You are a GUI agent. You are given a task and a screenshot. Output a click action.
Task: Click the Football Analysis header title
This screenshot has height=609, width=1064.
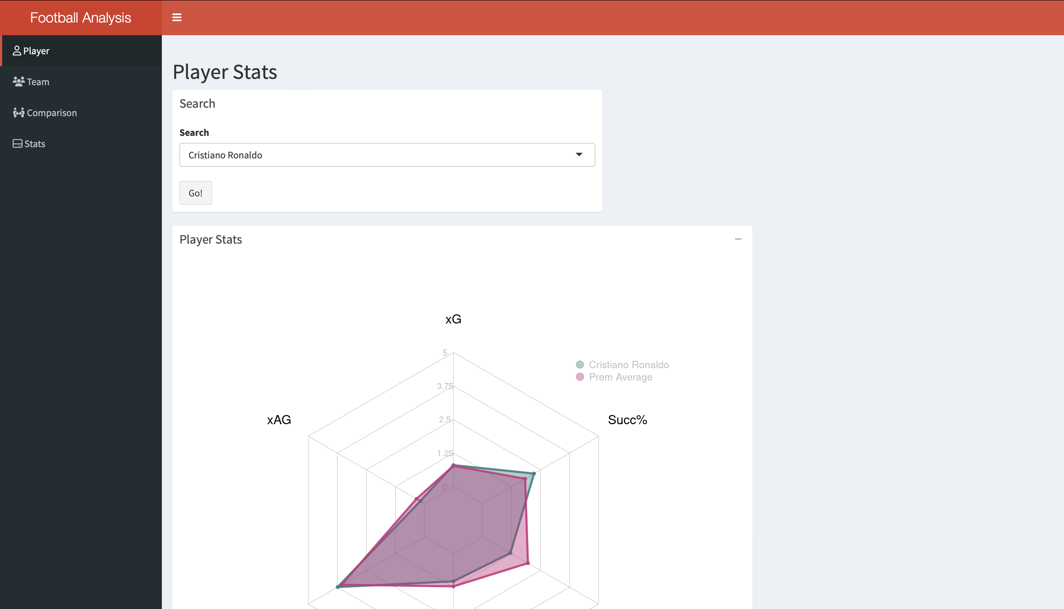click(x=81, y=18)
